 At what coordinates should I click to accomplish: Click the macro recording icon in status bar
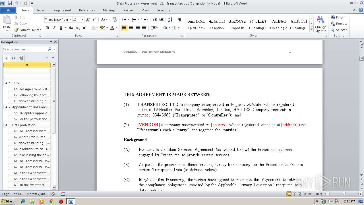[63, 194]
